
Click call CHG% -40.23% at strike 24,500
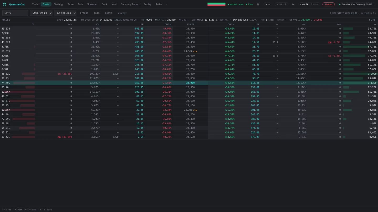point(167,137)
